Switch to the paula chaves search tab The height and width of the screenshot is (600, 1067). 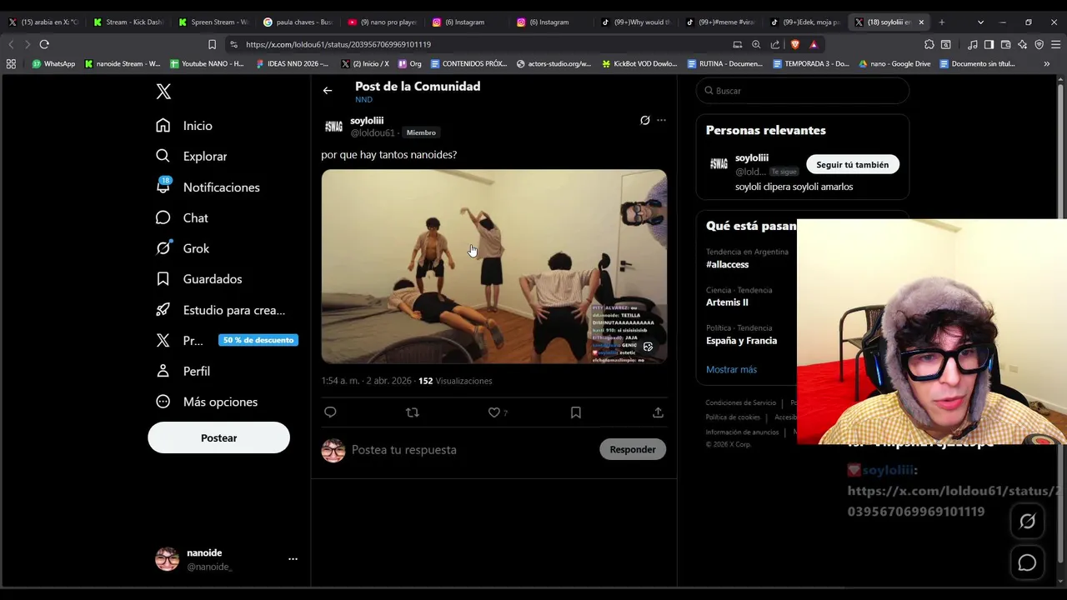[x=298, y=22]
